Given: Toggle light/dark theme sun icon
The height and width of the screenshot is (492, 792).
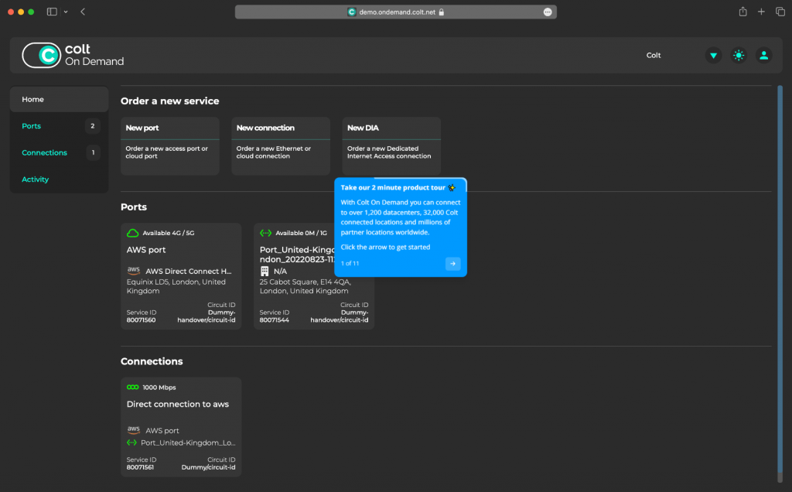Looking at the screenshot, I should (739, 55).
